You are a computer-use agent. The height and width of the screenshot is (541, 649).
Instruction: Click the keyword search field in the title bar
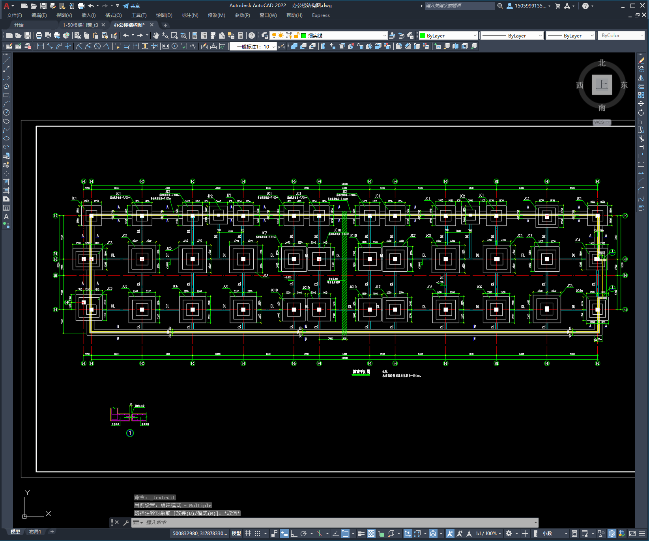459,6
